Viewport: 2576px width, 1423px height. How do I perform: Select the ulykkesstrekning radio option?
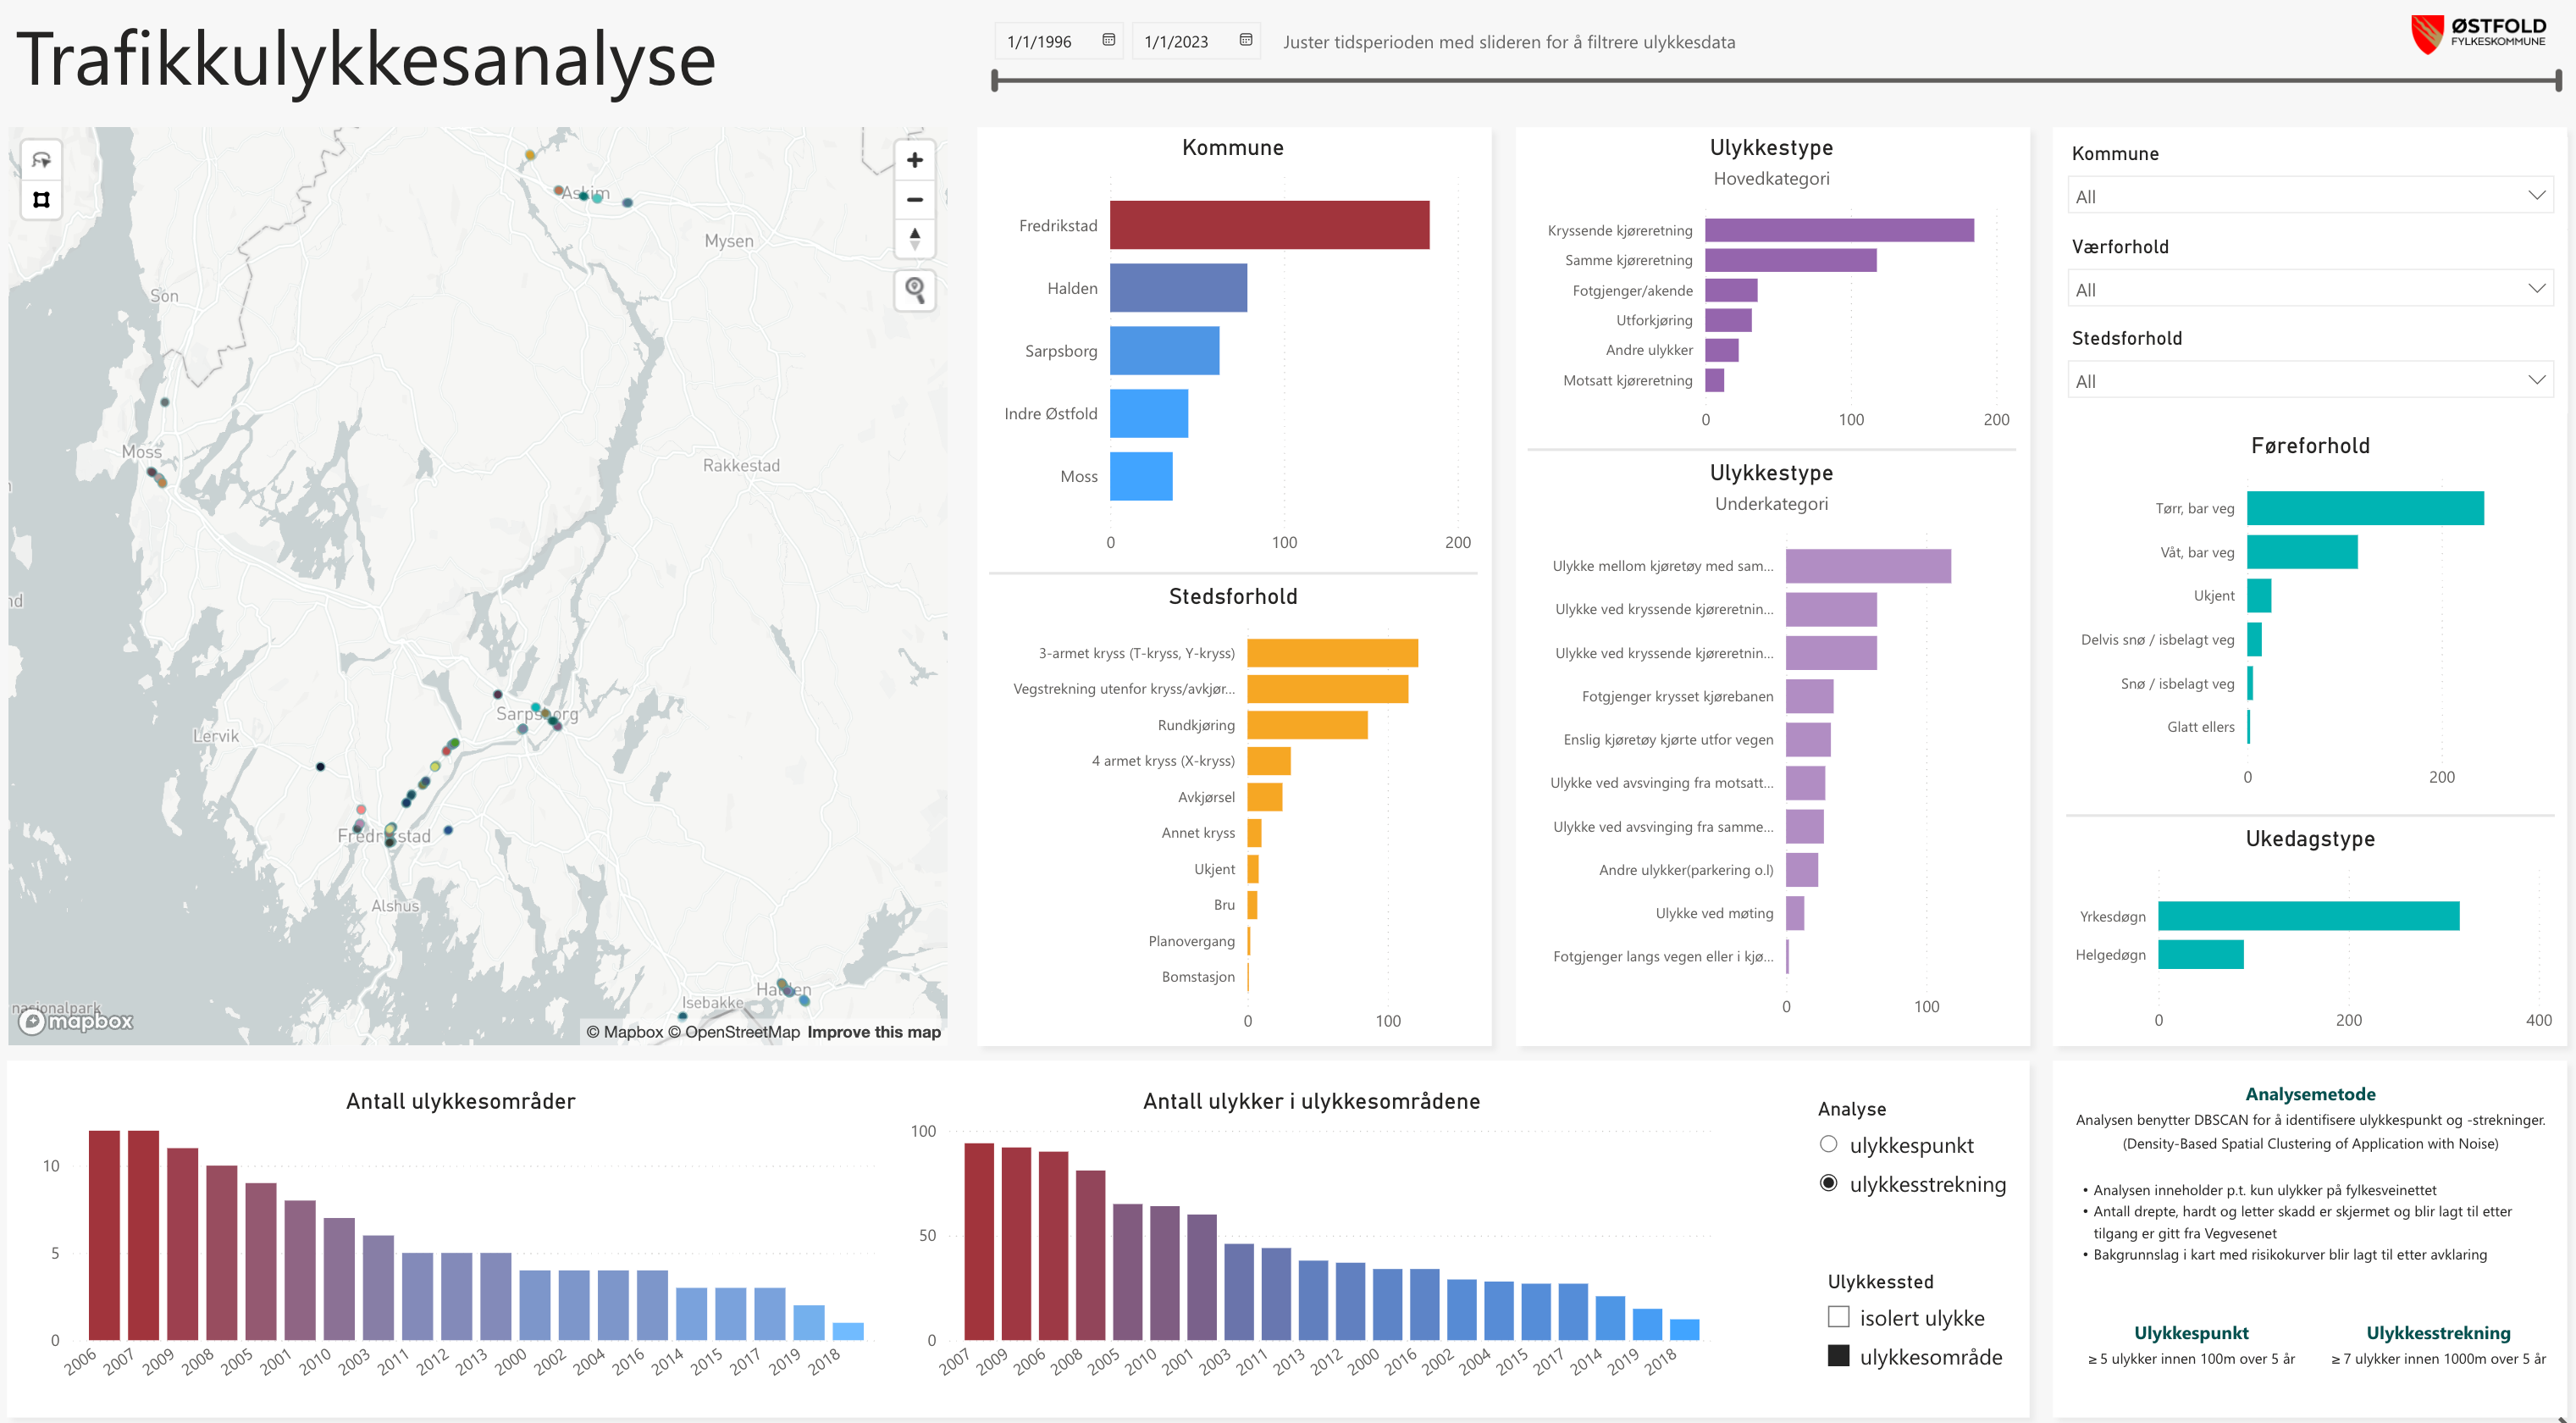coord(1828,1183)
